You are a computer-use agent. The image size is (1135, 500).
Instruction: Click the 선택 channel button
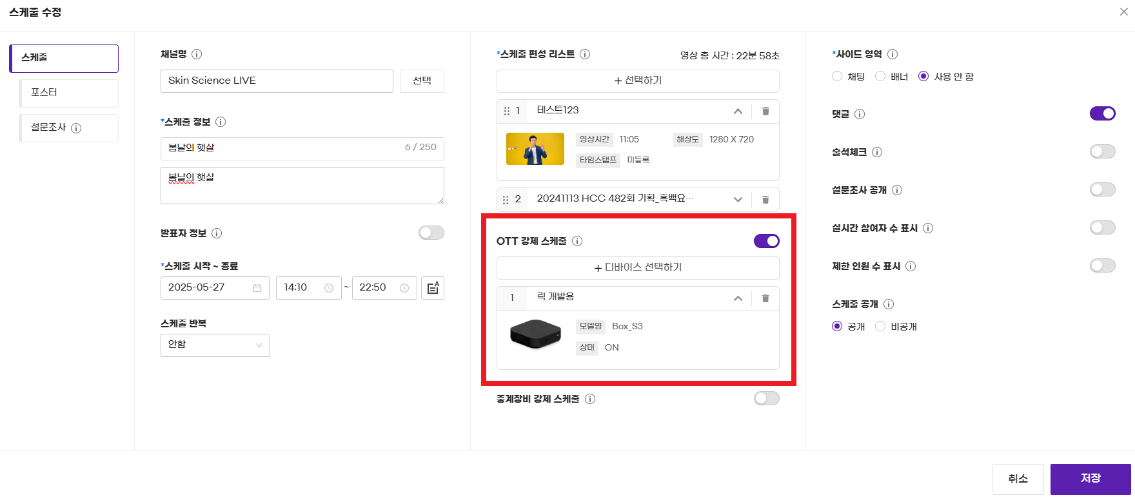422,81
